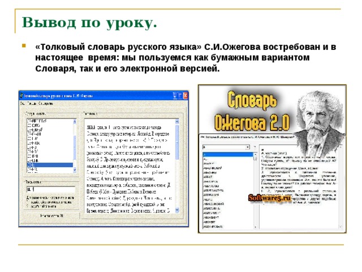Select 'АБИССИНСКИЙ' in the right window's word list

(x=214, y=204)
